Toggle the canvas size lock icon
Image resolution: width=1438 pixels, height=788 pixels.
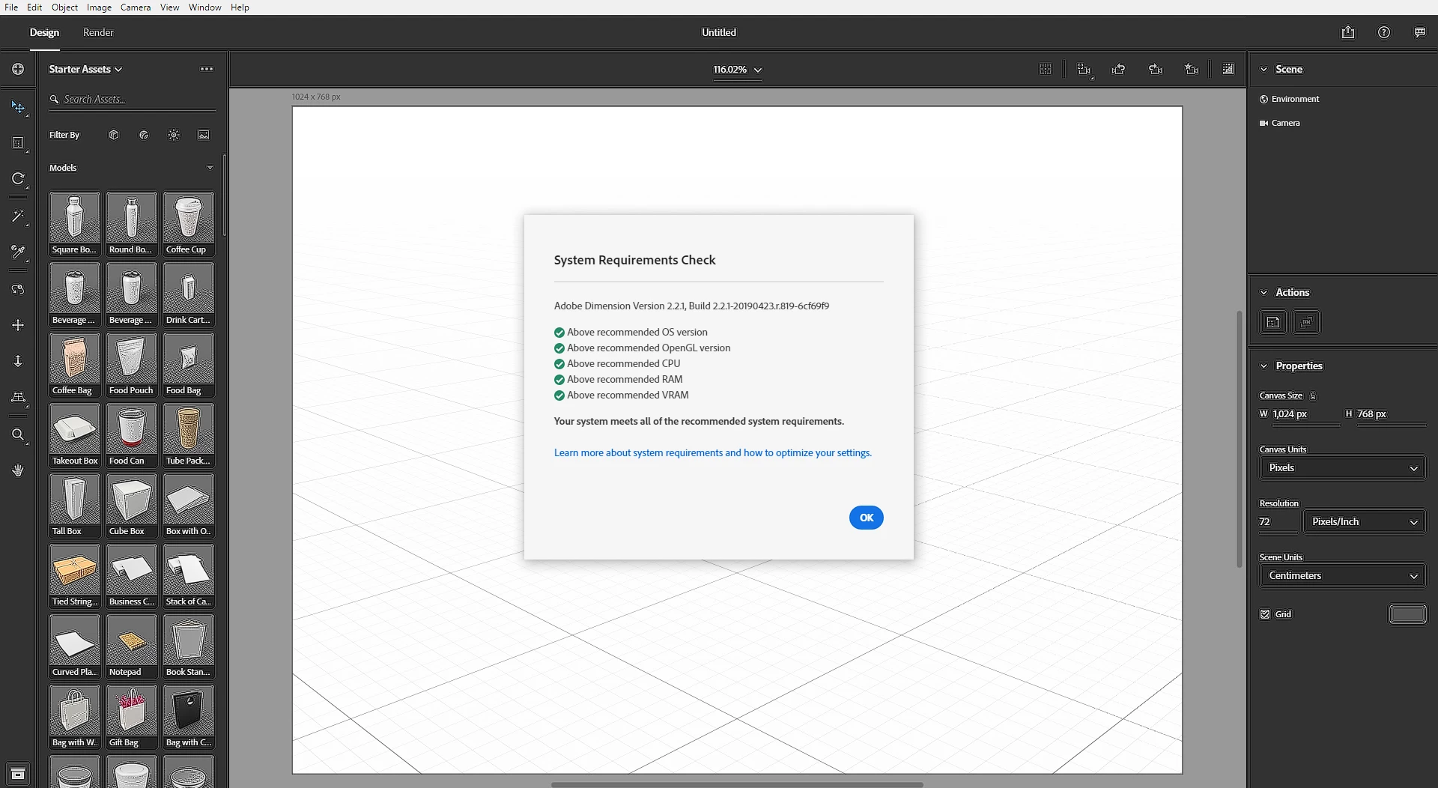pyautogui.click(x=1313, y=395)
